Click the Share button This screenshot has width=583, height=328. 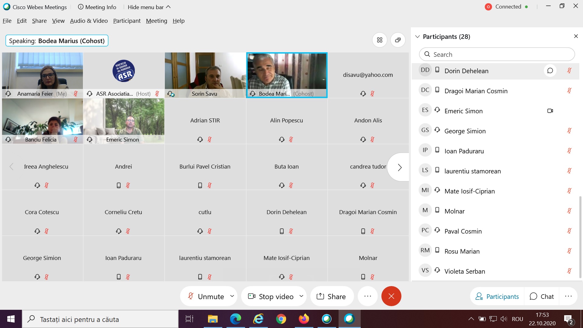(x=331, y=296)
